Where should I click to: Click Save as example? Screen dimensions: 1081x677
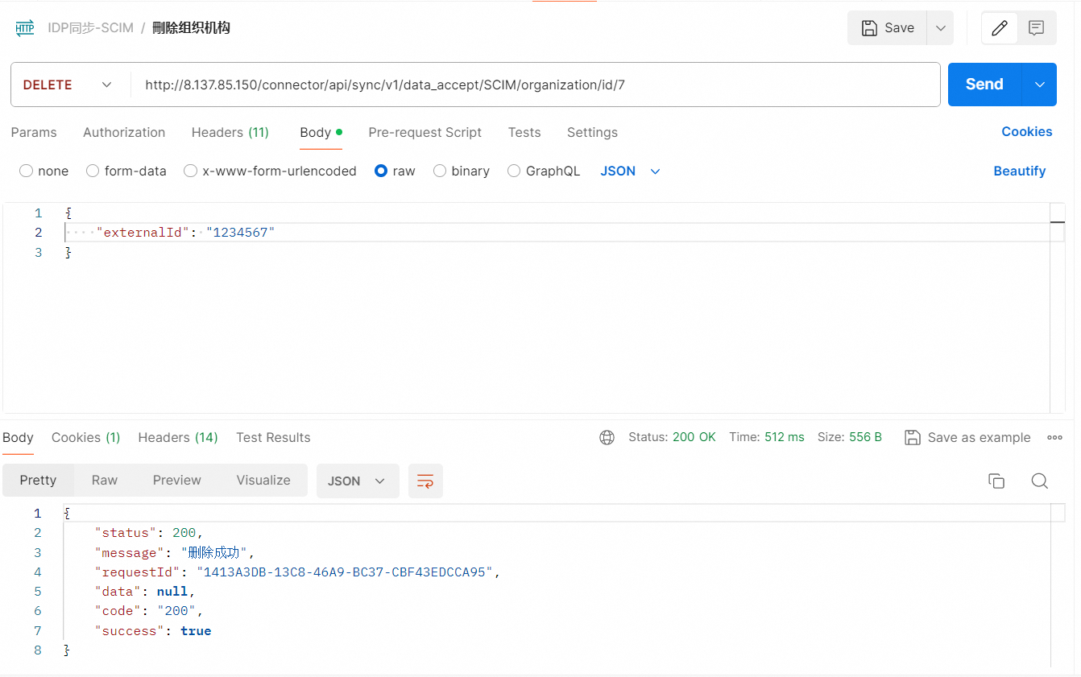click(x=967, y=437)
